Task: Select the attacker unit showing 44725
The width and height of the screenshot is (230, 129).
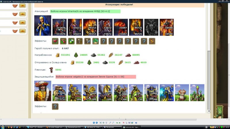Action: (x=136, y=27)
